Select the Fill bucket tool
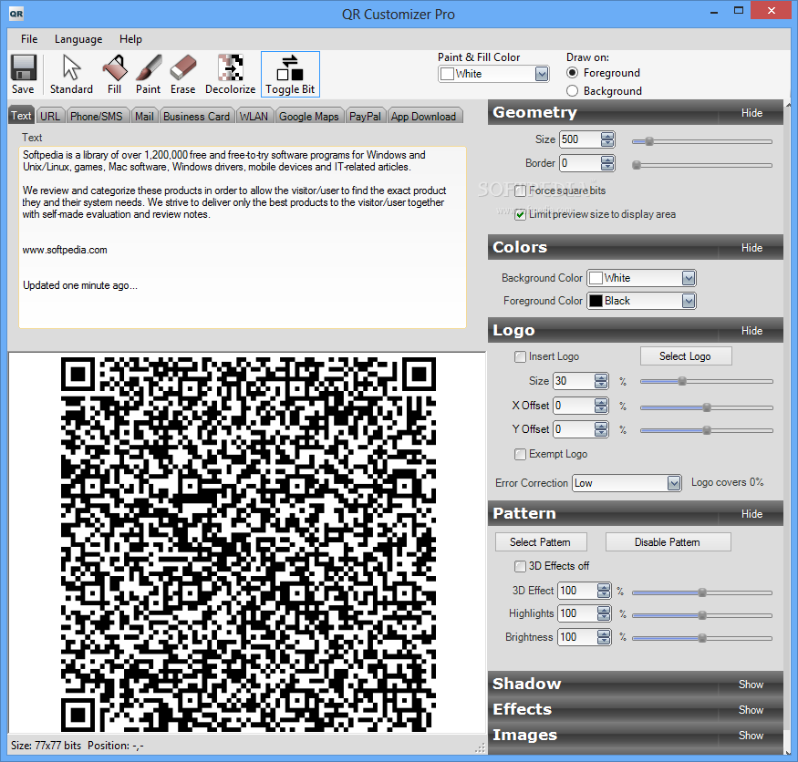This screenshot has width=798, height=762. pyautogui.click(x=115, y=74)
